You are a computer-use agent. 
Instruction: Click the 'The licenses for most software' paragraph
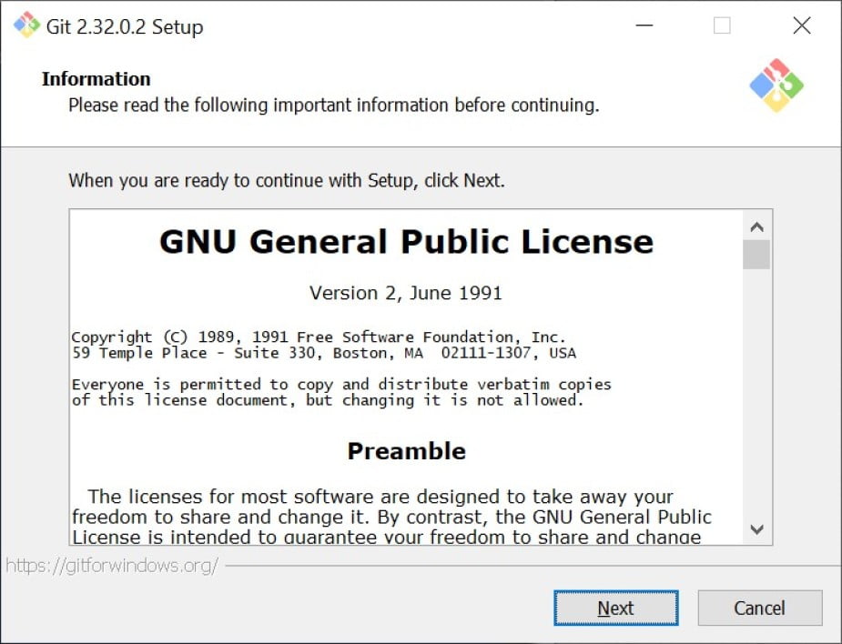tap(392, 517)
